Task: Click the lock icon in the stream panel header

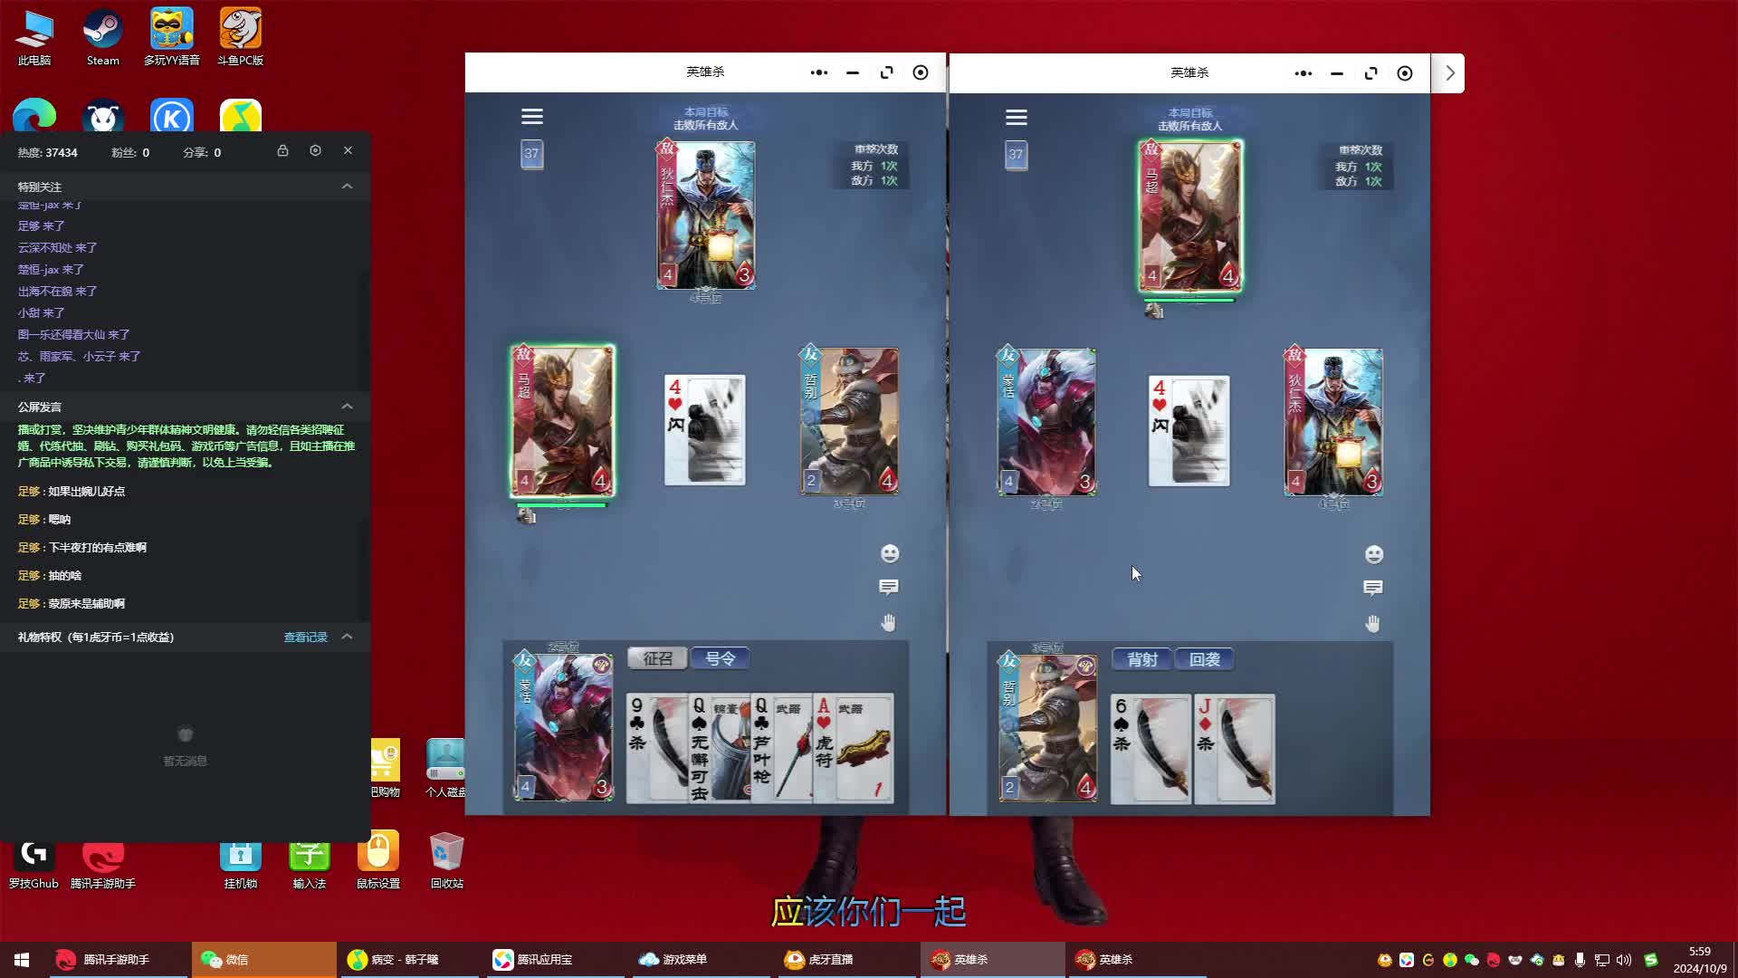Action: pyautogui.click(x=282, y=151)
